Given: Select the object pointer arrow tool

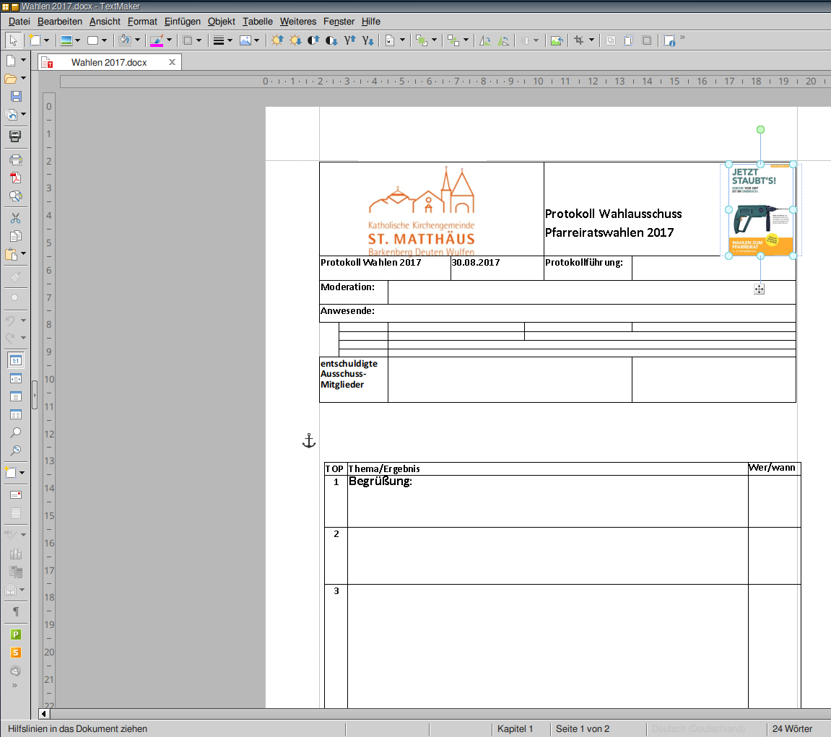Looking at the screenshot, I should click(x=13, y=40).
